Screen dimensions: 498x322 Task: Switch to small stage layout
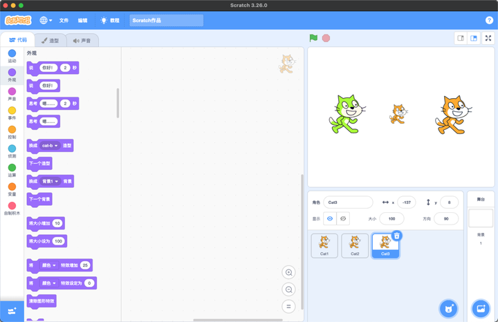tap(461, 39)
